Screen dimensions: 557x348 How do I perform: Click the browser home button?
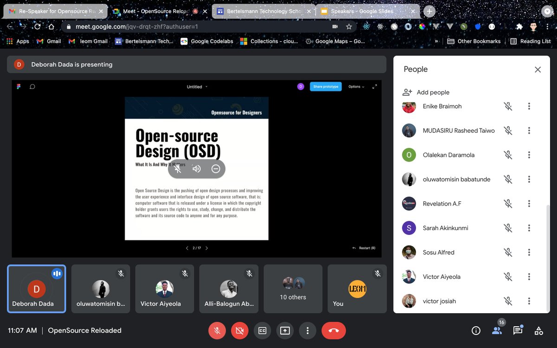(52, 26)
